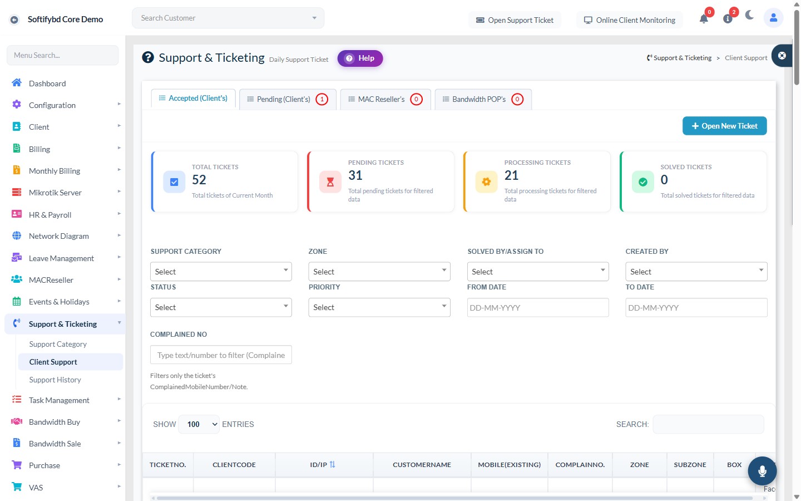This screenshot has height=501, width=801.
Task: Open the Dashboard home icon in the sidebar
Action: [17, 83]
